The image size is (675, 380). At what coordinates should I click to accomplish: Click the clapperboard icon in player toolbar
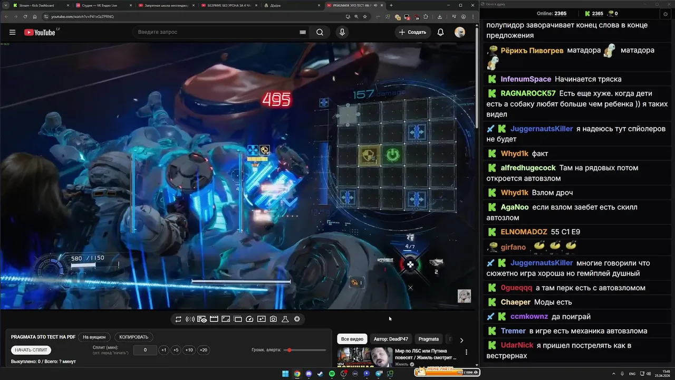tap(214, 319)
